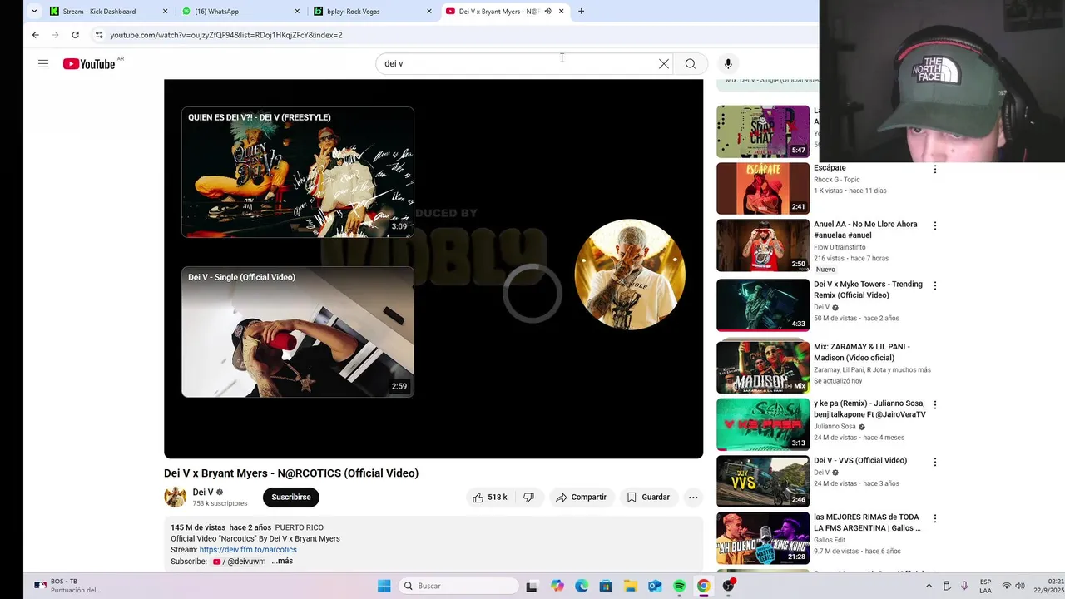Mute tab via speaker icon on tab

click(x=547, y=12)
